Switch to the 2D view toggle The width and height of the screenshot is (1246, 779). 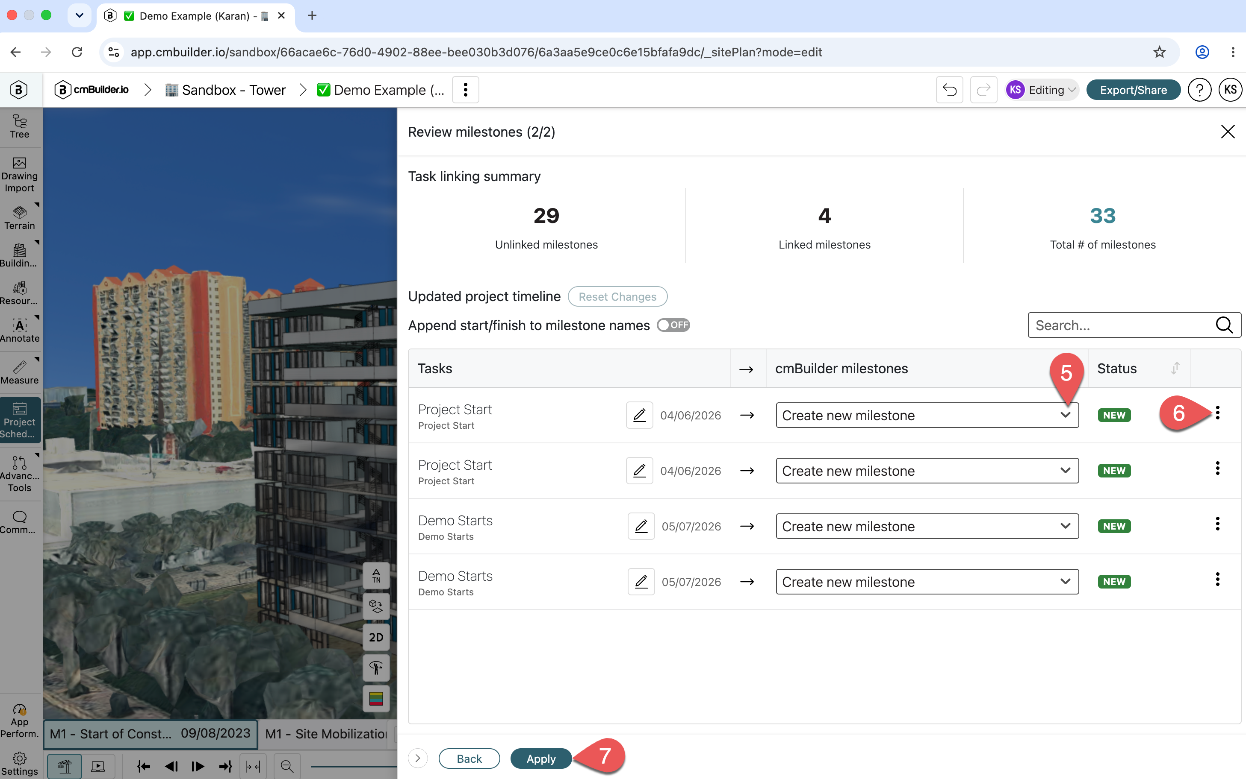pyautogui.click(x=376, y=637)
